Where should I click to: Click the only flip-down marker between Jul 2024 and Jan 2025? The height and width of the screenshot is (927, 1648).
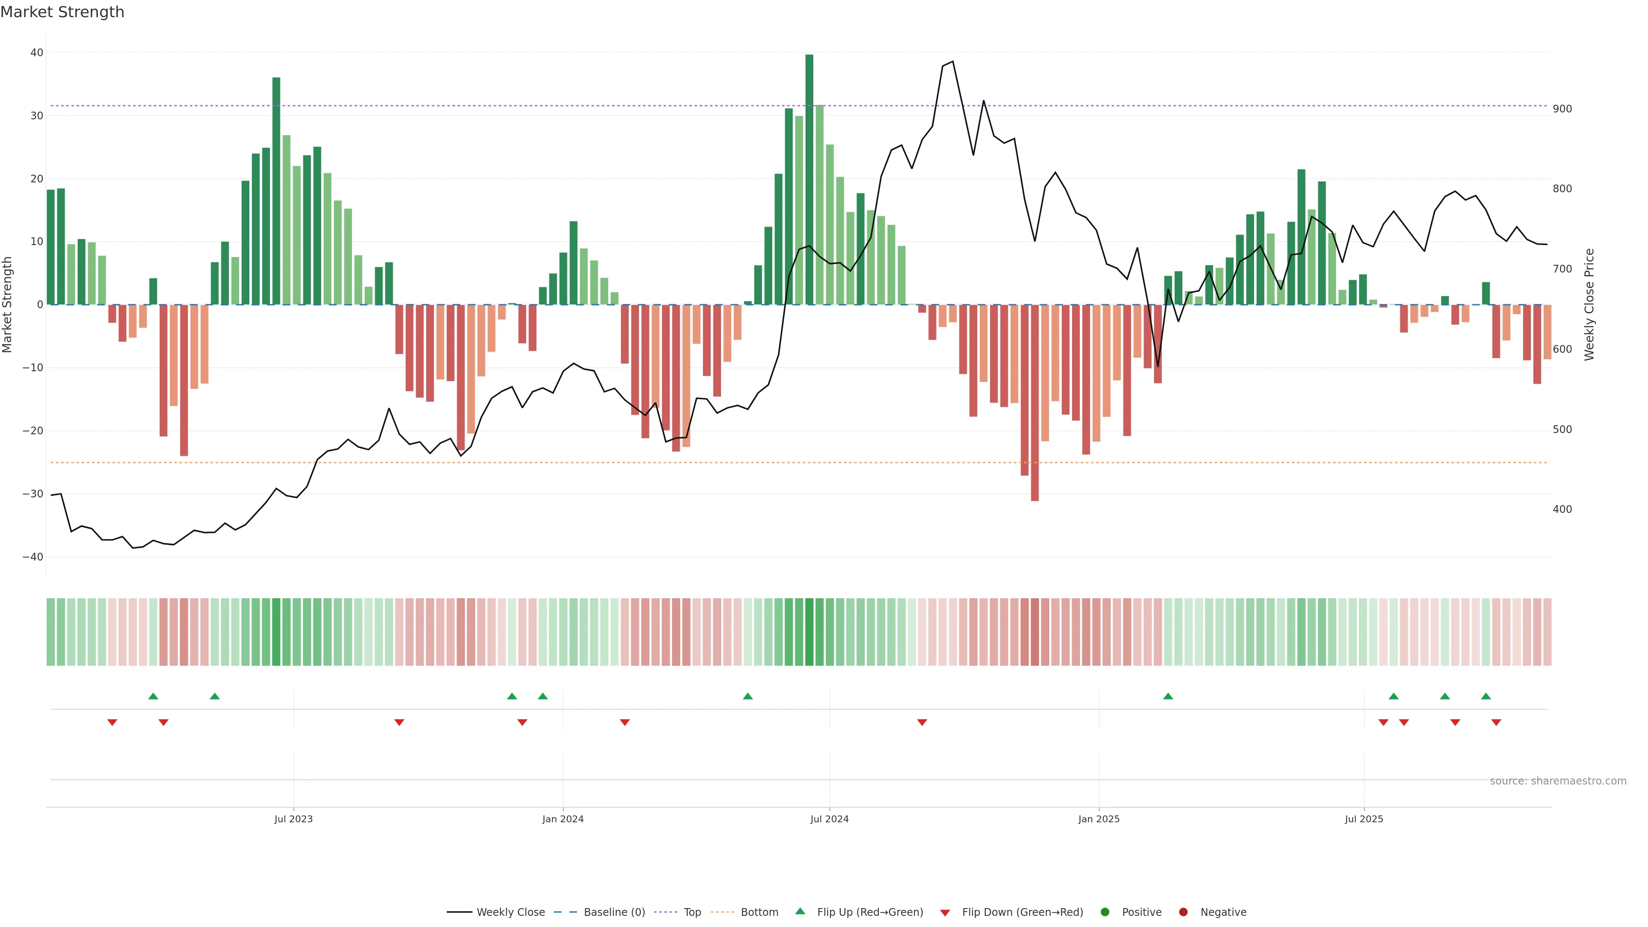point(922,722)
